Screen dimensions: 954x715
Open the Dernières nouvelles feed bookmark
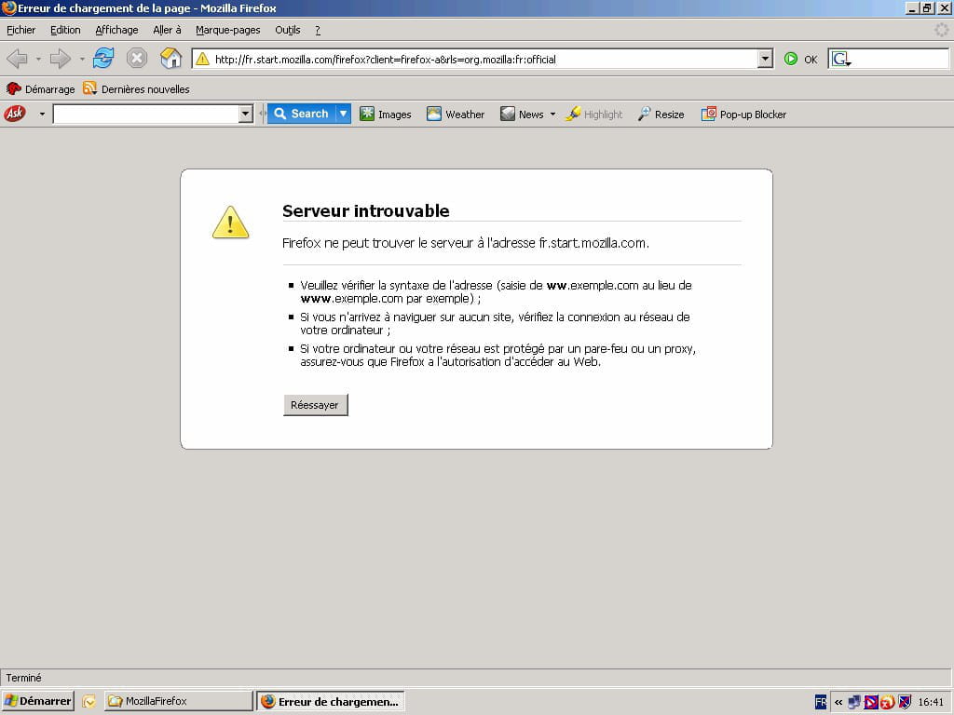coord(136,89)
